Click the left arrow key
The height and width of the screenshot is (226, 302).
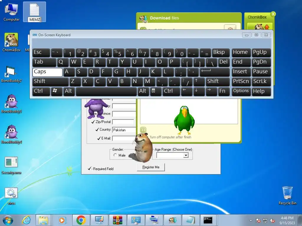click(187, 92)
